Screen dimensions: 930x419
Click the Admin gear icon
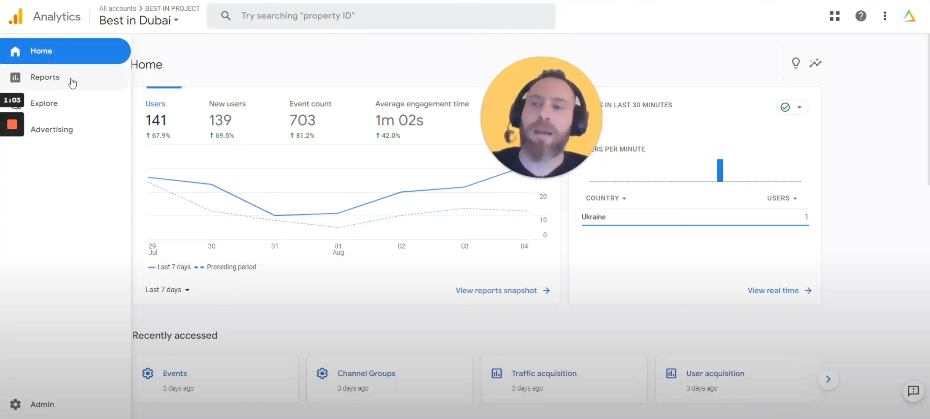point(15,404)
